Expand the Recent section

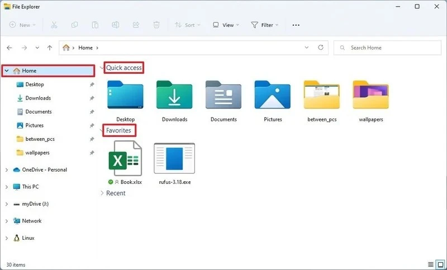(x=102, y=193)
